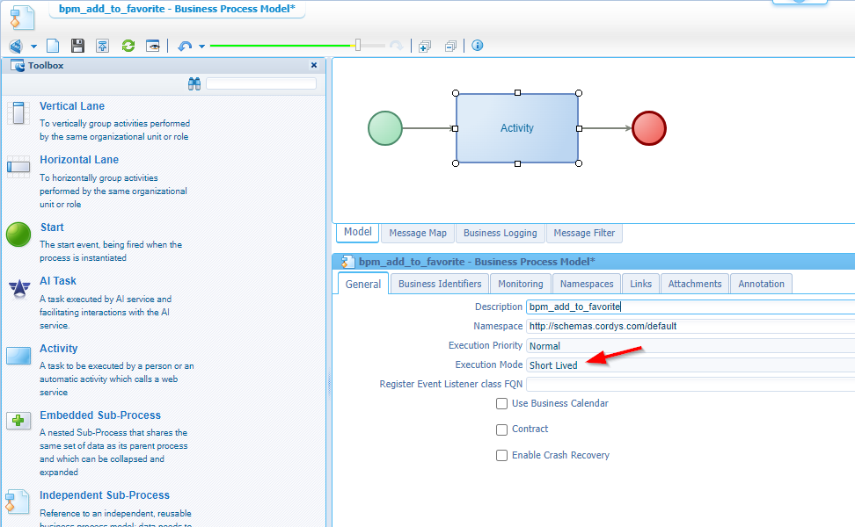
Task: Click the blue info icon in toolbar
Action: (x=478, y=46)
